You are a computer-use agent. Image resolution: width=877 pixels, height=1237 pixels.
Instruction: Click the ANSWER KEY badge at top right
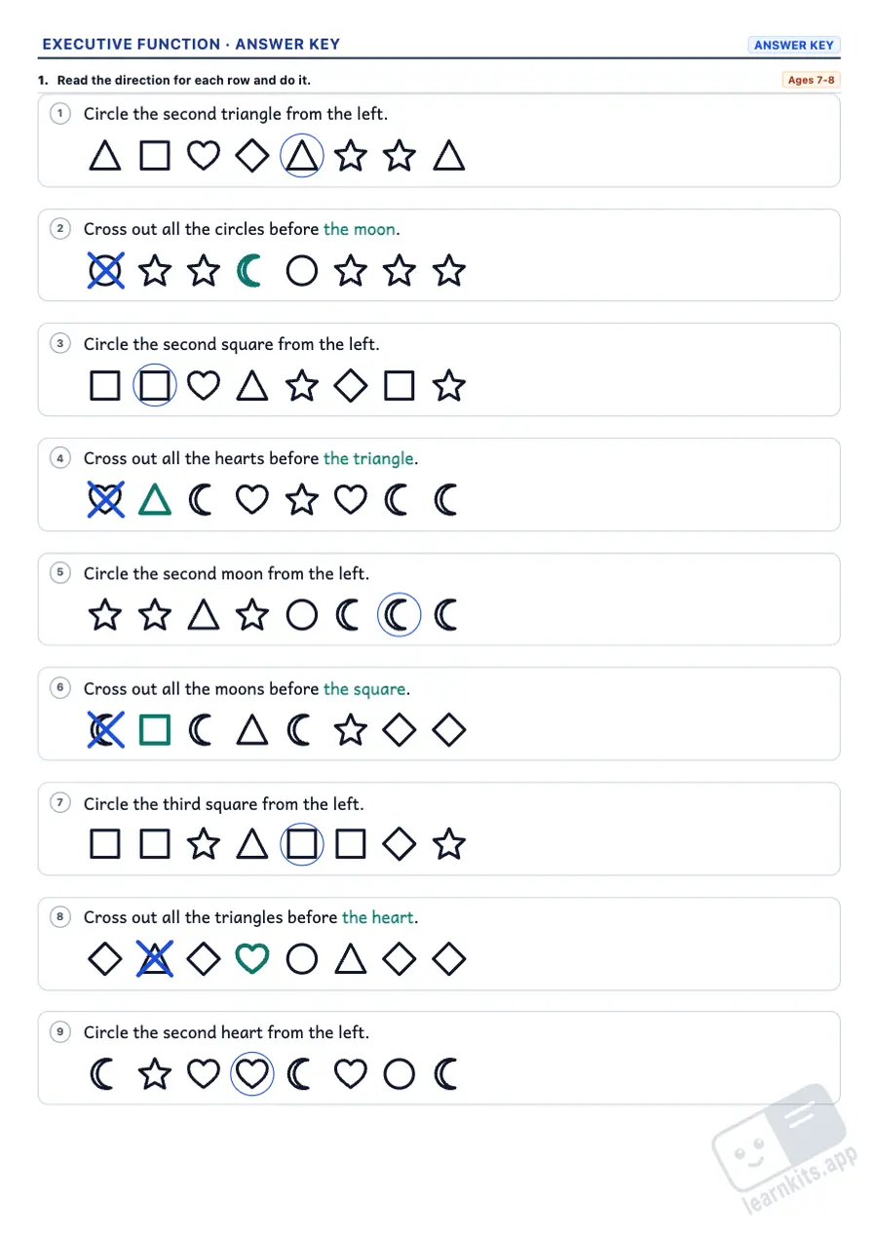794,45
